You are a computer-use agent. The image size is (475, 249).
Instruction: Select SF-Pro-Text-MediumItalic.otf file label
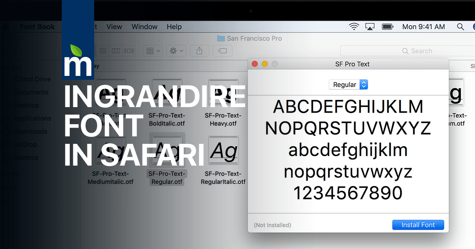click(110, 178)
